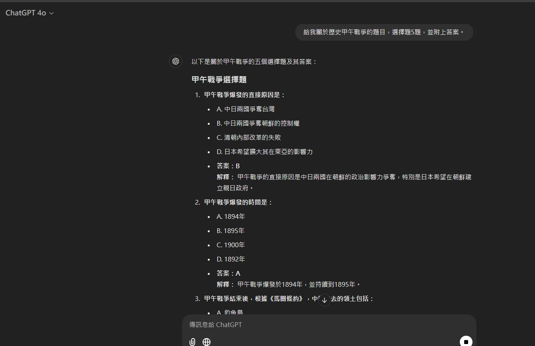Click question 1 text 甲午戰爭爆發的直接原因是
The width and height of the screenshot is (535, 346).
coord(245,95)
